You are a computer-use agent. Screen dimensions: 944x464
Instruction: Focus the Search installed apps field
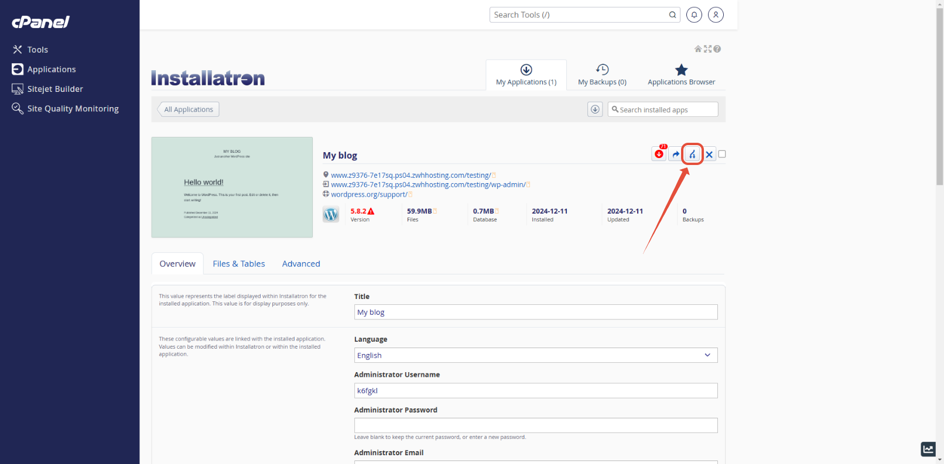click(663, 109)
